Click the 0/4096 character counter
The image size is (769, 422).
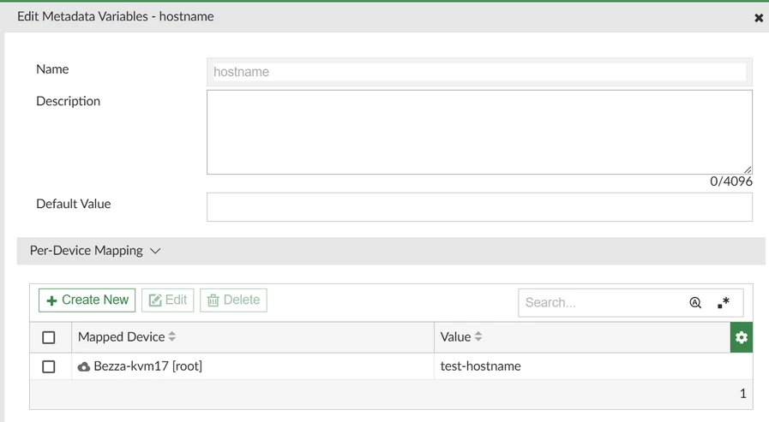pyautogui.click(x=730, y=181)
